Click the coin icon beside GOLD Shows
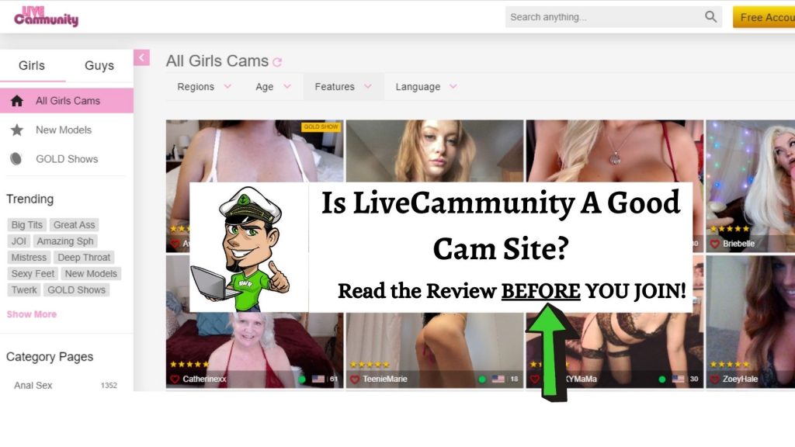This screenshot has width=795, height=447. tap(16, 158)
